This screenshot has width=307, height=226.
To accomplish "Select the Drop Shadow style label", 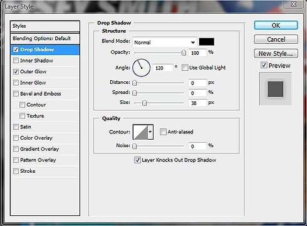I will (x=37, y=49).
